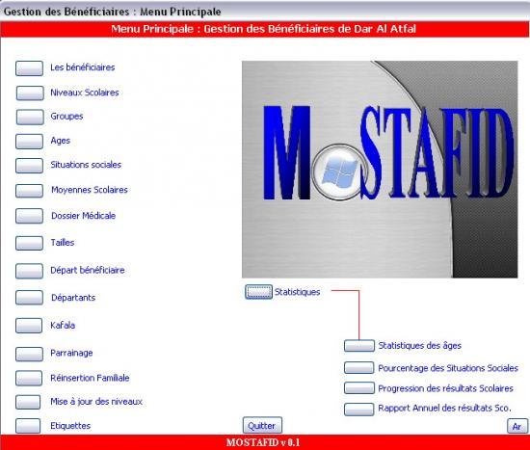
Task: Click the Mise à jour des niveaux button
Action: click(x=28, y=402)
